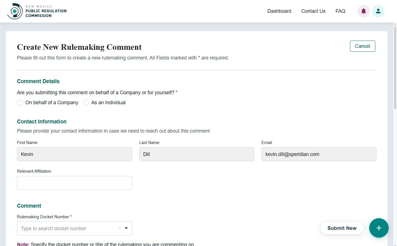
Task: Click the Cancel button
Action: tap(363, 46)
